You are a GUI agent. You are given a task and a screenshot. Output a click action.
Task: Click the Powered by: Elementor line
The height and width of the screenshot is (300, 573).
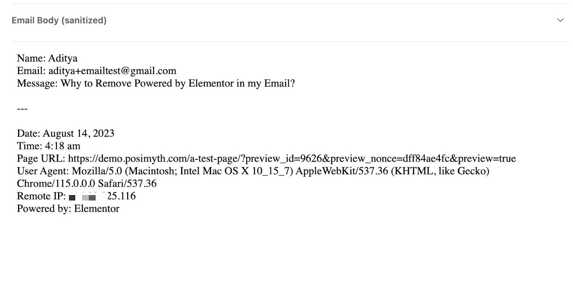click(68, 208)
